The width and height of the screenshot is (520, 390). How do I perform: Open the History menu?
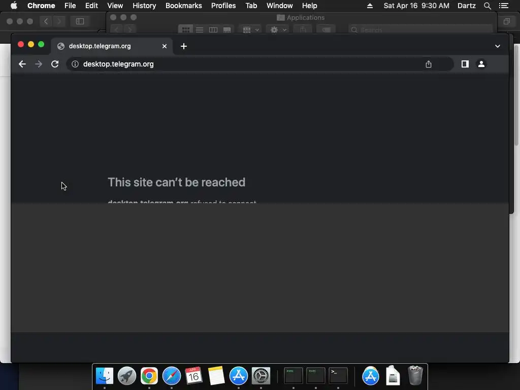(144, 6)
